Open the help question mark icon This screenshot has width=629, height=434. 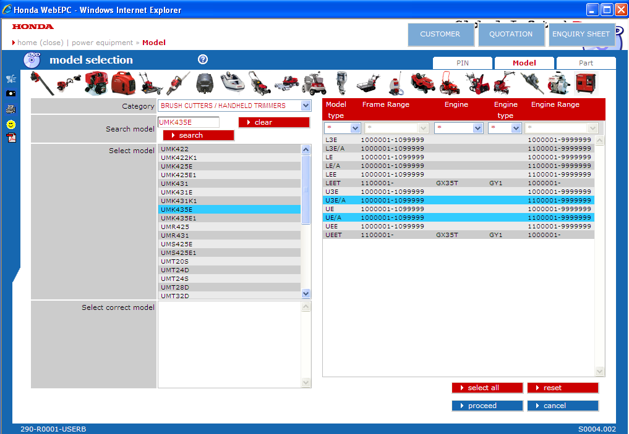click(x=203, y=59)
